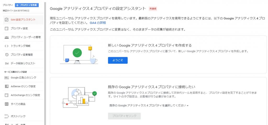This screenshot has height=125, width=268.
Task: Follow the GA4 の詳細 link
Action: click(98, 23)
